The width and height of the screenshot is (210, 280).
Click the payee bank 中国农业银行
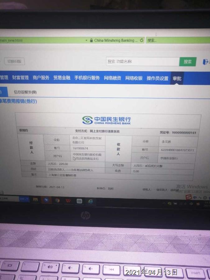tap(169, 158)
